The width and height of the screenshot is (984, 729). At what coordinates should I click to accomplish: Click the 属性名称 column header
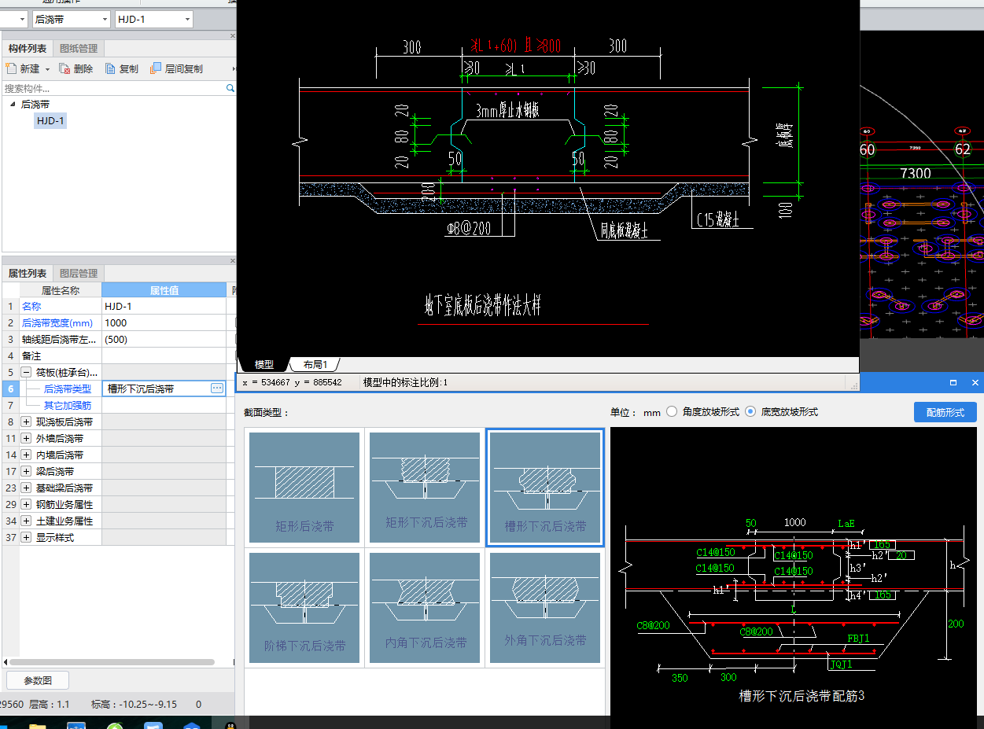pos(61,290)
